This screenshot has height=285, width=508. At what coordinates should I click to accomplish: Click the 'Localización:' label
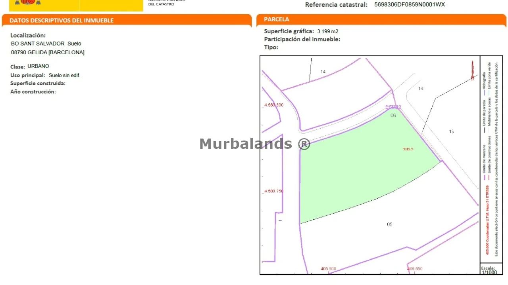[x=28, y=35]
